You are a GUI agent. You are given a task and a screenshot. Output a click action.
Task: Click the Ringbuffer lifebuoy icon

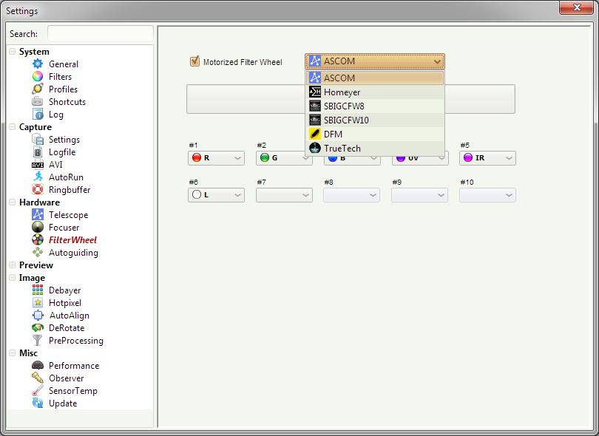[38, 189]
